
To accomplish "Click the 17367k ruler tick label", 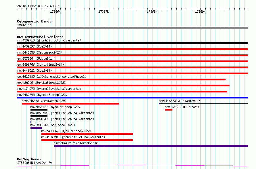I will (104, 12).
